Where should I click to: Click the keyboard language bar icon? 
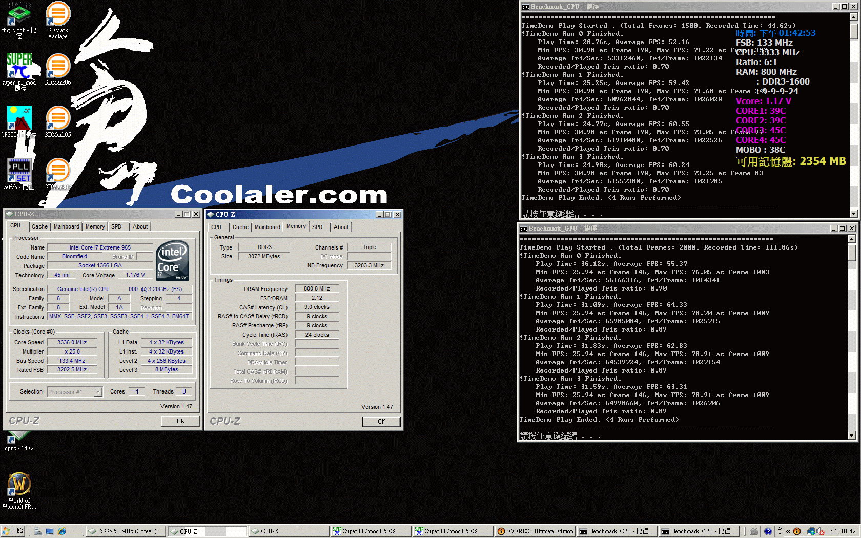[x=754, y=531]
